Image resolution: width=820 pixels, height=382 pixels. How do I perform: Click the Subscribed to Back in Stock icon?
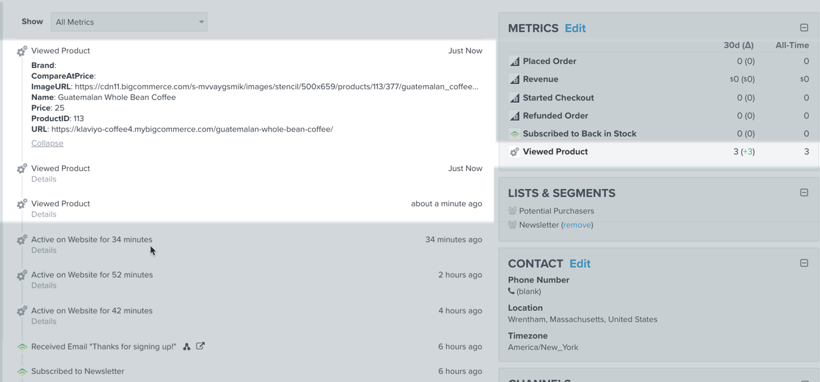pyautogui.click(x=514, y=134)
